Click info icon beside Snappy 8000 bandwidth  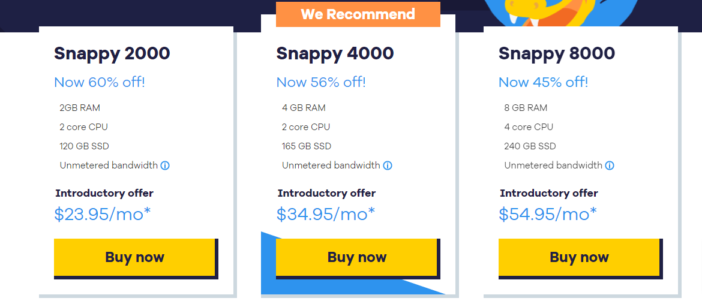point(610,165)
